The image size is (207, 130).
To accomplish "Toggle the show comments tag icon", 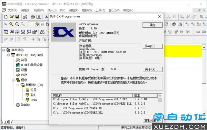I will tap(37, 24).
